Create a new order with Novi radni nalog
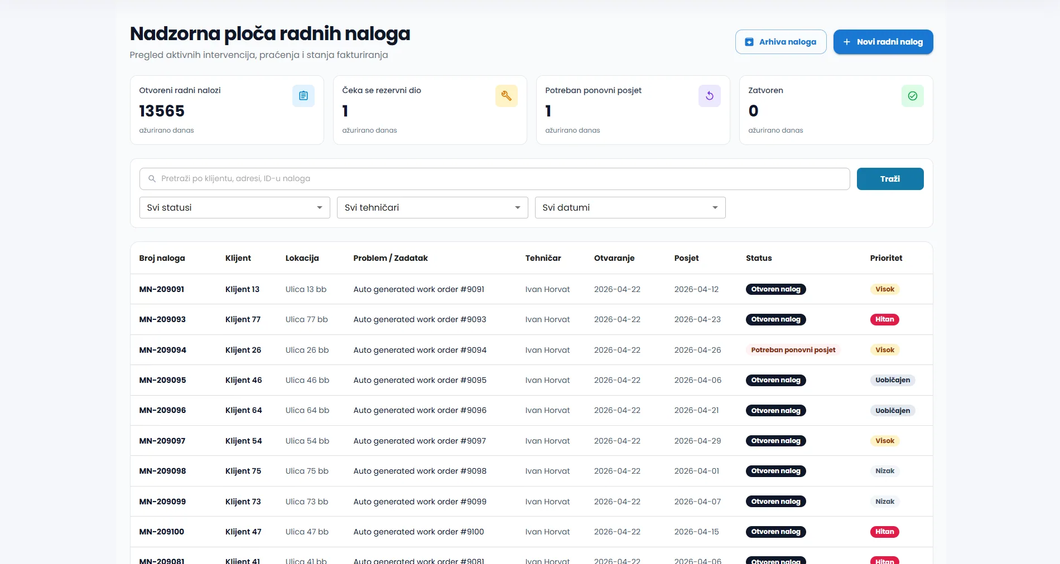This screenshot has height=564, width=1060. point(883,42)
